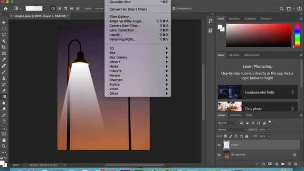Expand the Blur submenu

138,53
